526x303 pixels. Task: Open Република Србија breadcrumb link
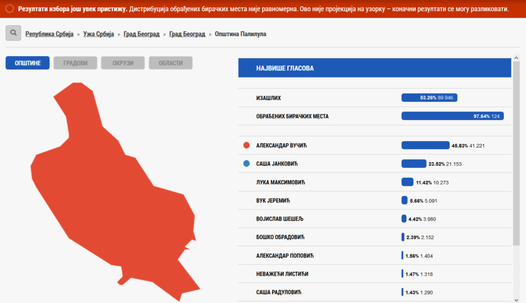tap(50, 34)
